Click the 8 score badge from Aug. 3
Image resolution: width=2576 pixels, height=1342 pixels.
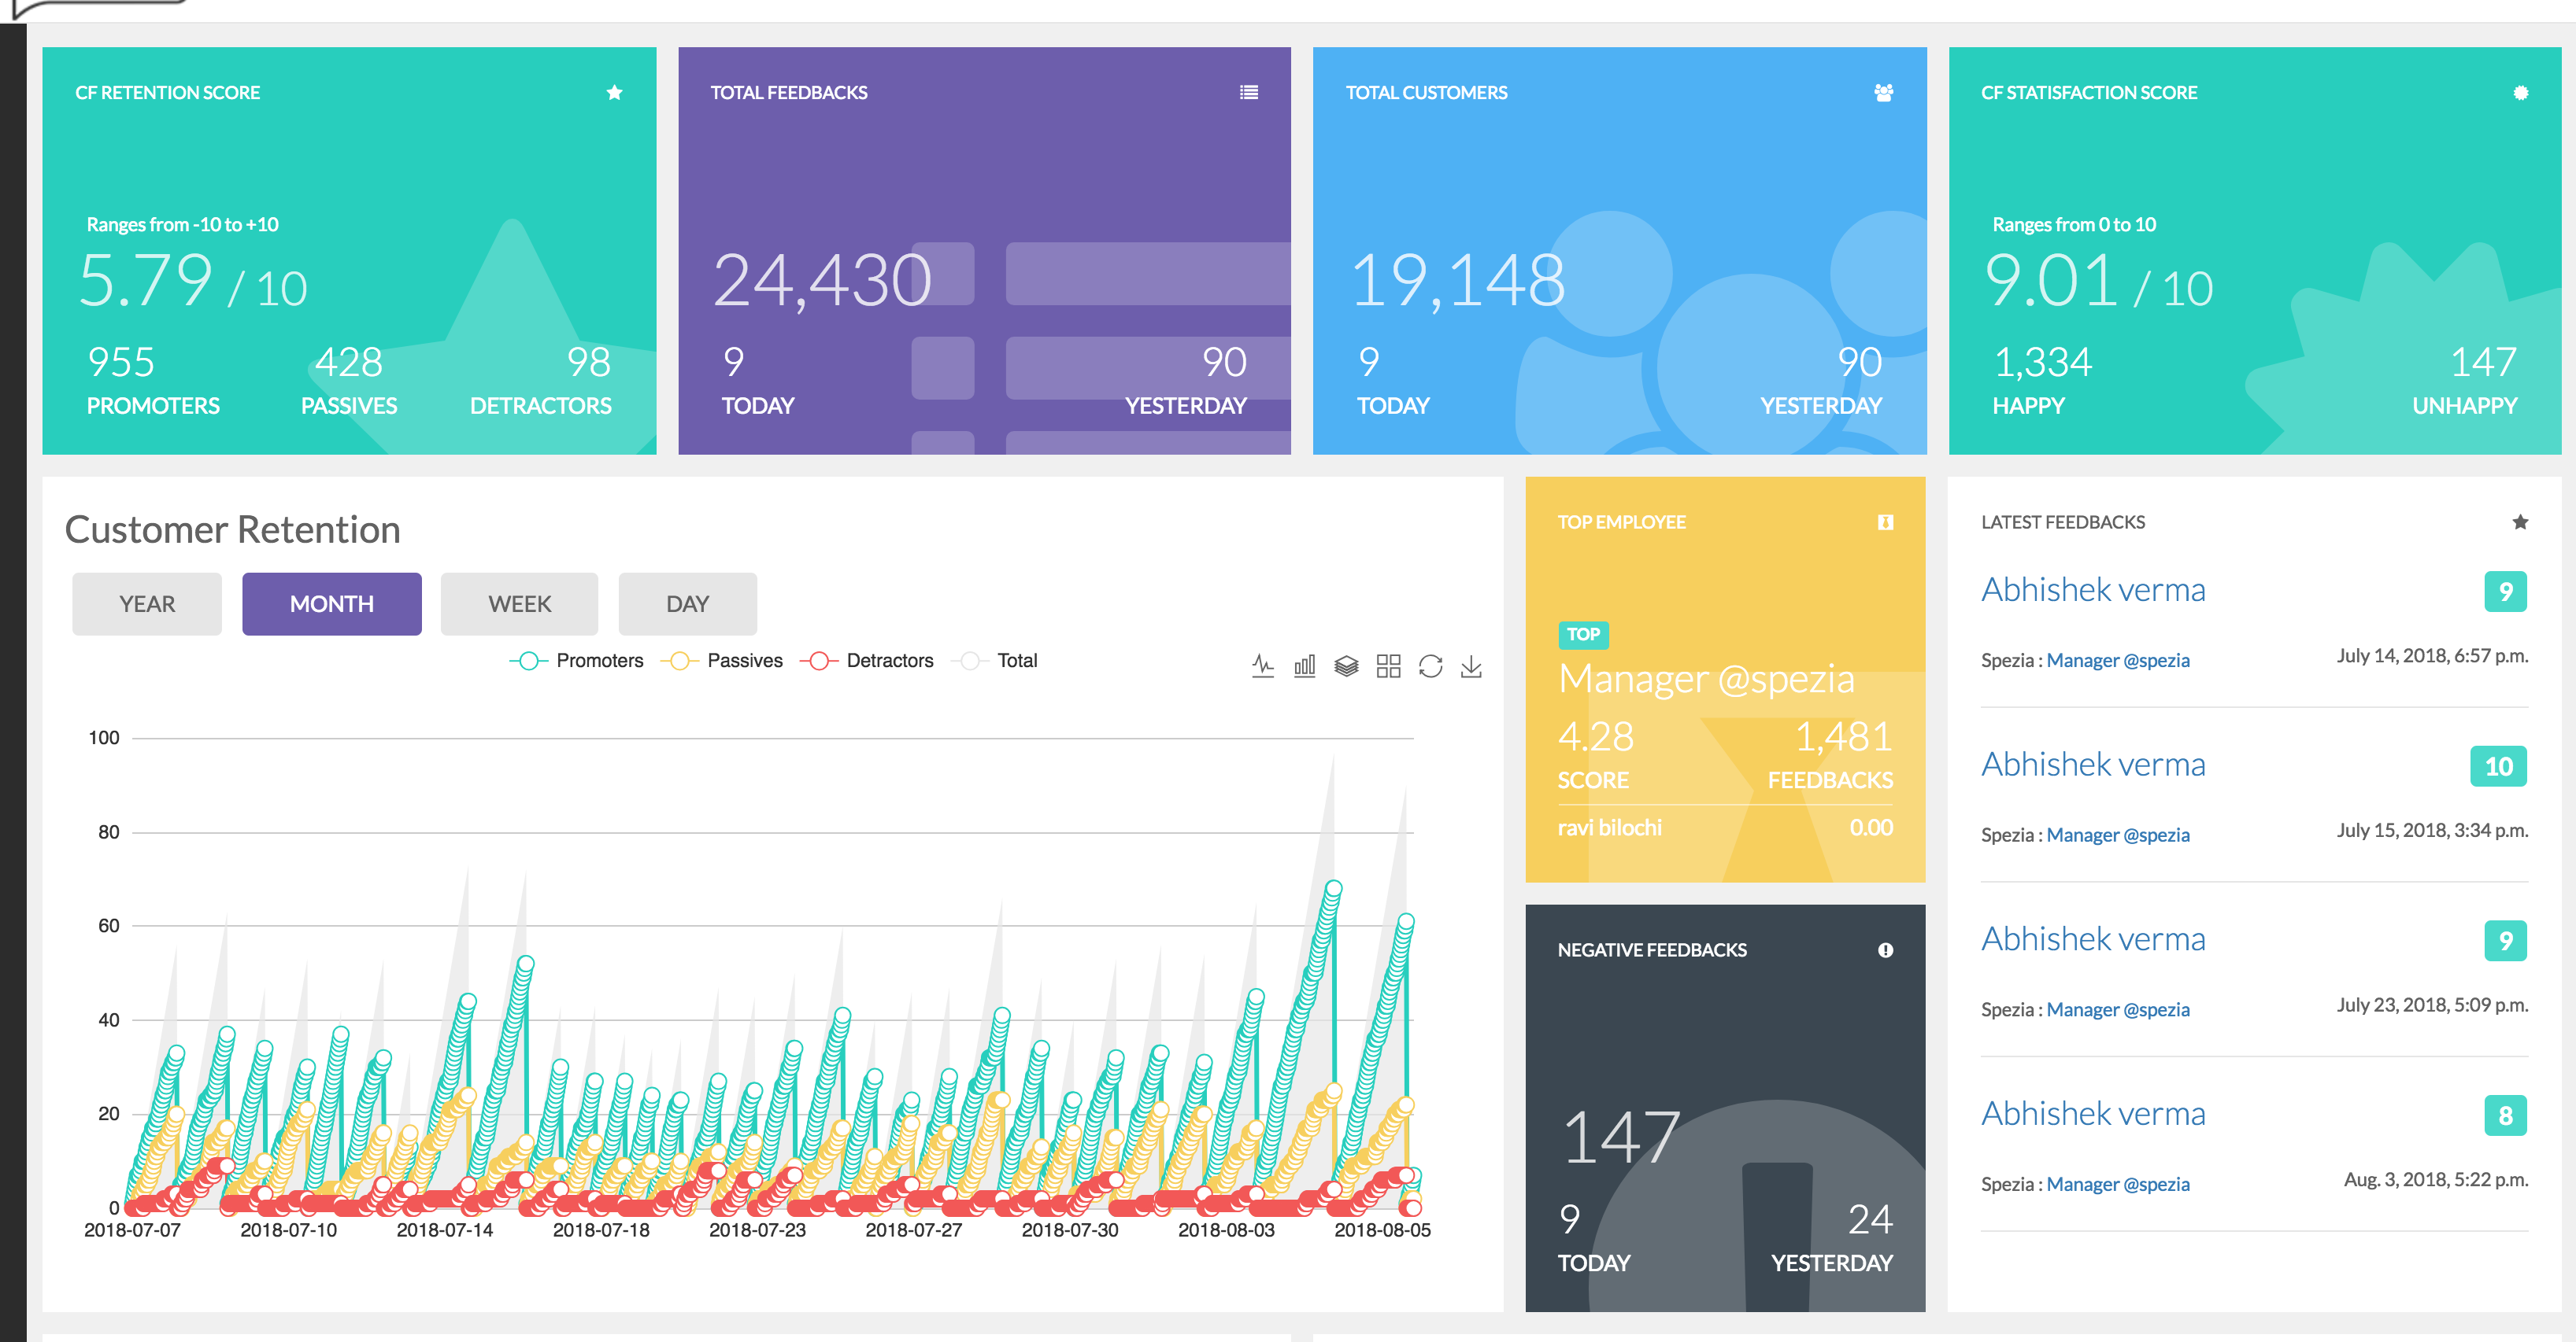pos(2504,1115)
